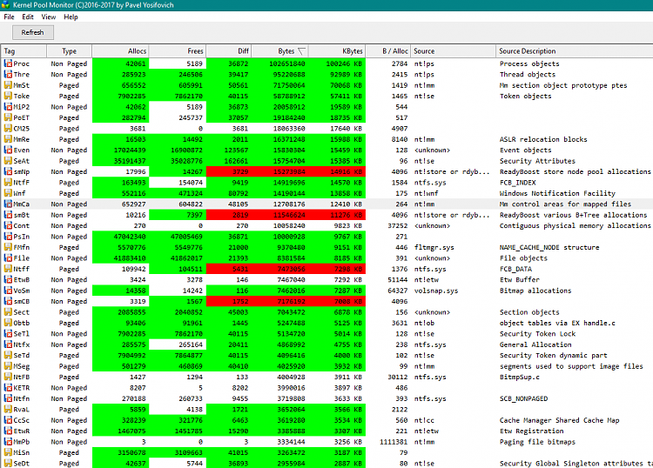
Task: Select the 'ASLR relocation blocks' cell
Action: tap(543, 139)
